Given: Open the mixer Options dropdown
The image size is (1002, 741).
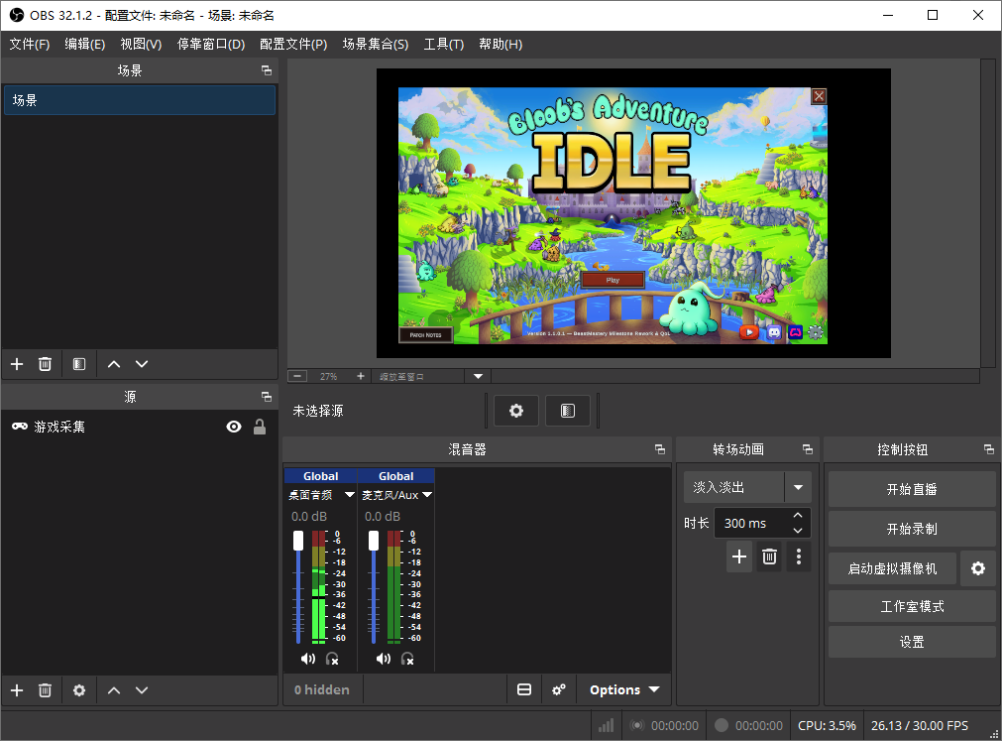Looking at the screenshot, I should pos(623,689).
